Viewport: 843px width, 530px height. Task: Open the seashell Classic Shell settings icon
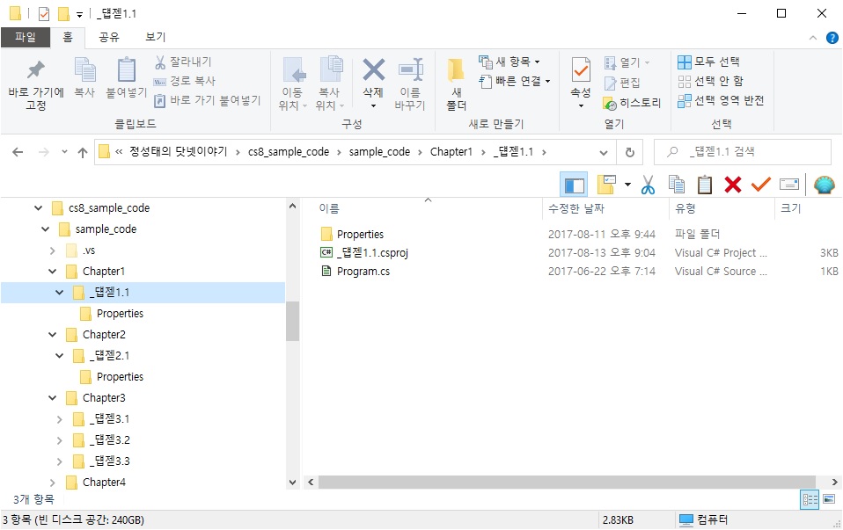tap(824, 185)
